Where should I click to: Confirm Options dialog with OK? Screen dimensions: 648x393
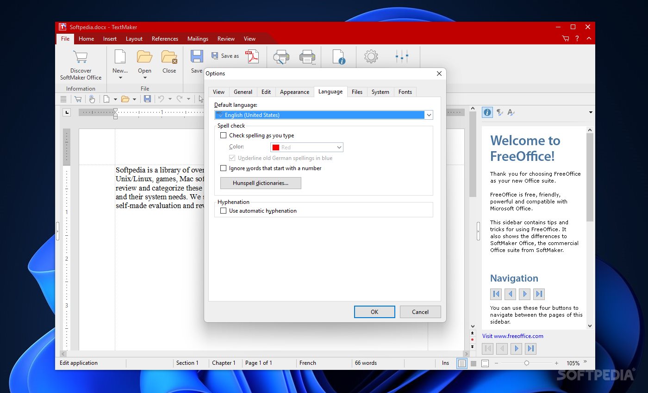point(374,312)
